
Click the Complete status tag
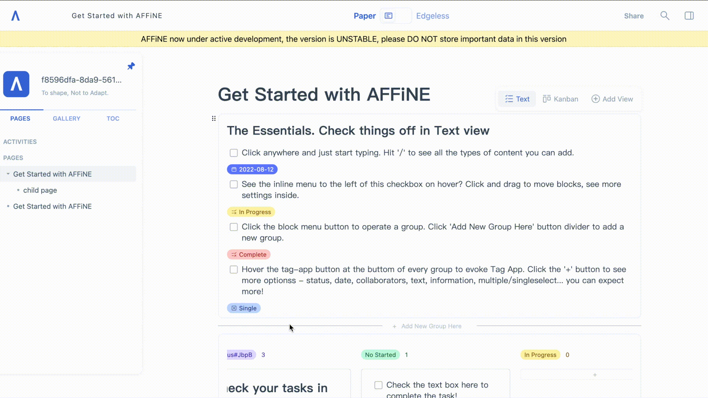point(249,255)
